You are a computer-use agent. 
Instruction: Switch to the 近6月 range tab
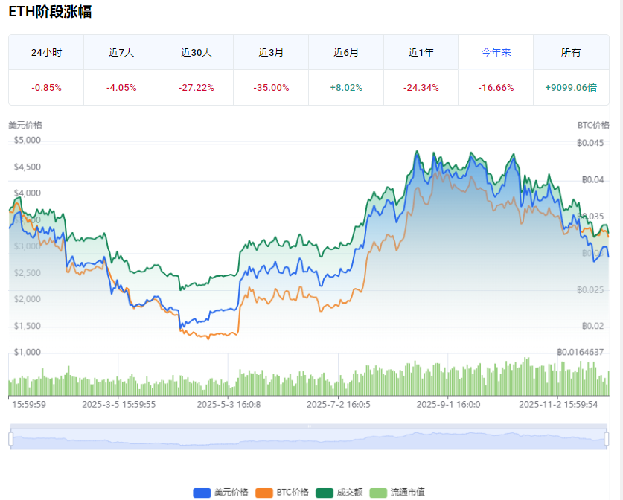[x=346, y=52]
